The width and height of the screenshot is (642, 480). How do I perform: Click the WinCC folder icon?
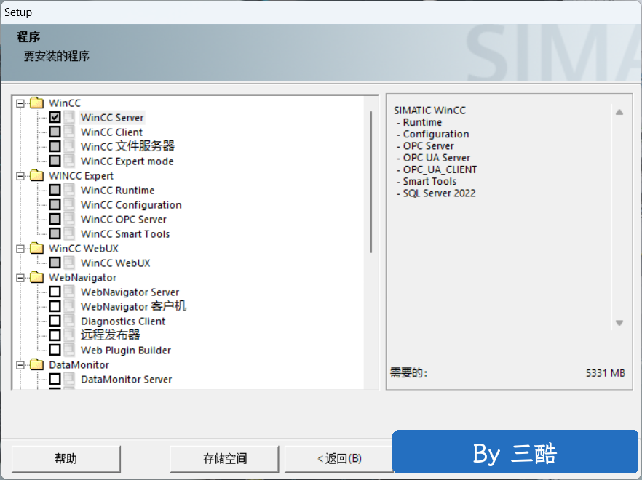(x=36, y=103)
